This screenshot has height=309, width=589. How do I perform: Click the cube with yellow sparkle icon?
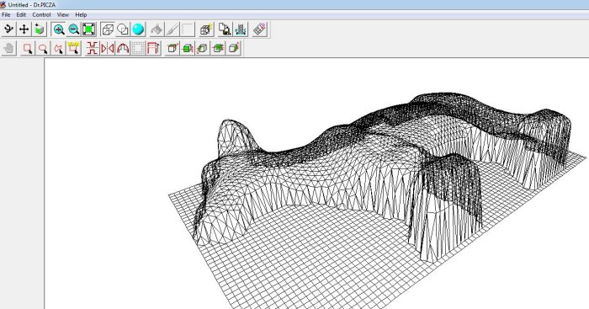click(x=206, y=29)
